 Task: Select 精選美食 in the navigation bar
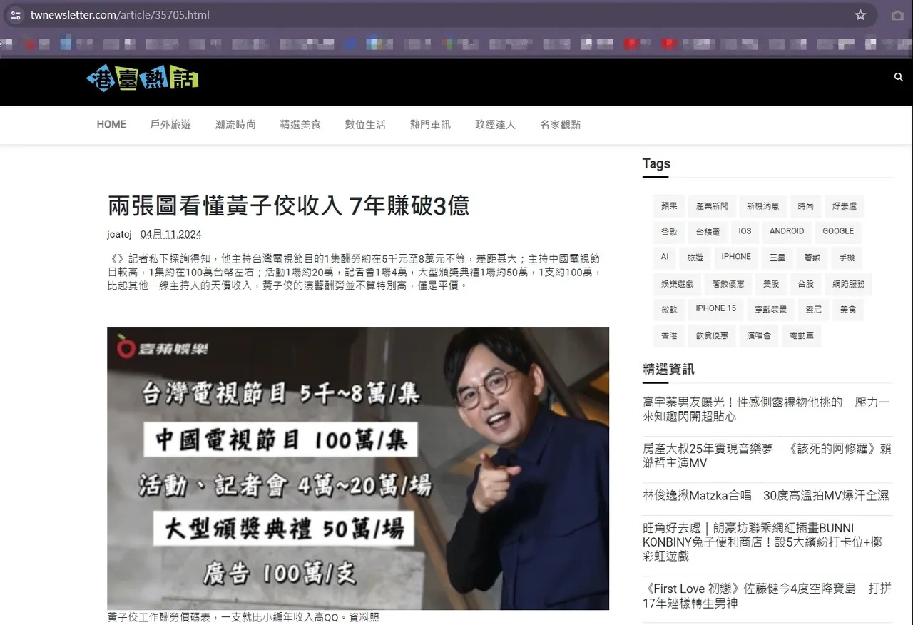(x=300, y=124)
